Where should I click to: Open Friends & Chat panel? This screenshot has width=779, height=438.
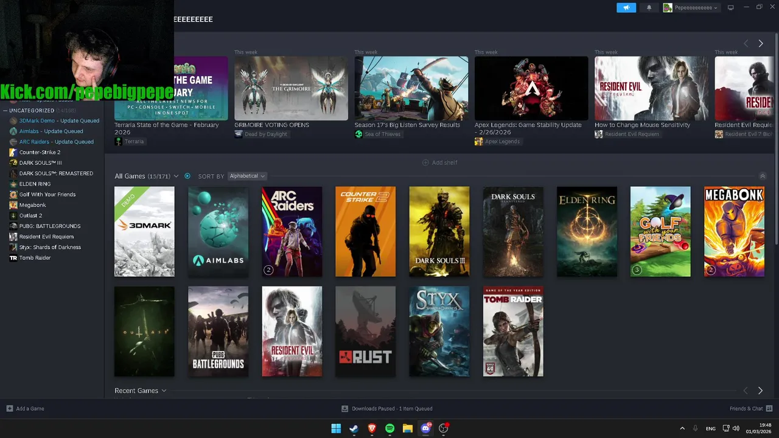pyautogui.click(x=751, y=409)
